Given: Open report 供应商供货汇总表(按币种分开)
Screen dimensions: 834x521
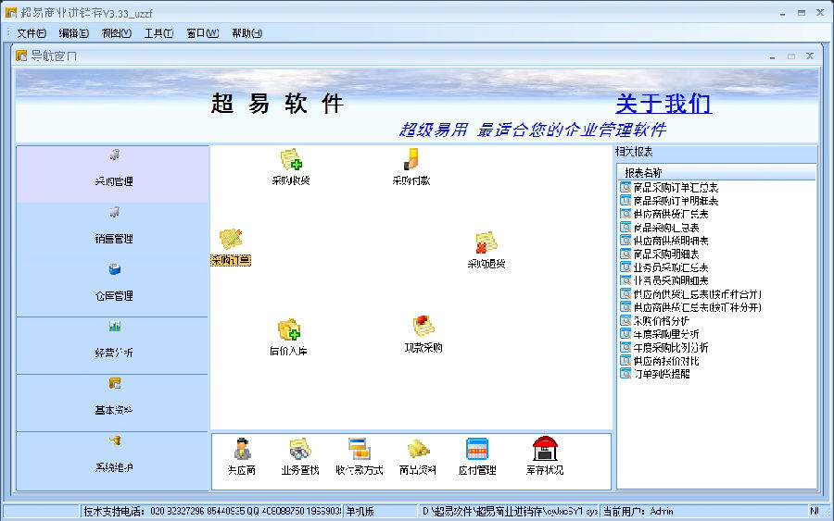Looking at the screenshot, I should point(691,307).
